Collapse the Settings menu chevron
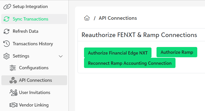205x111 pixels. 61,56
